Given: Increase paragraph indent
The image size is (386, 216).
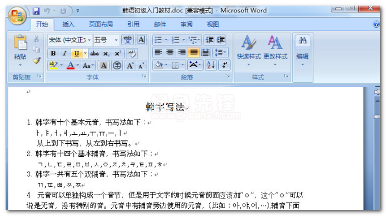Looking at the screenshot, I should (x=221, y=40).
